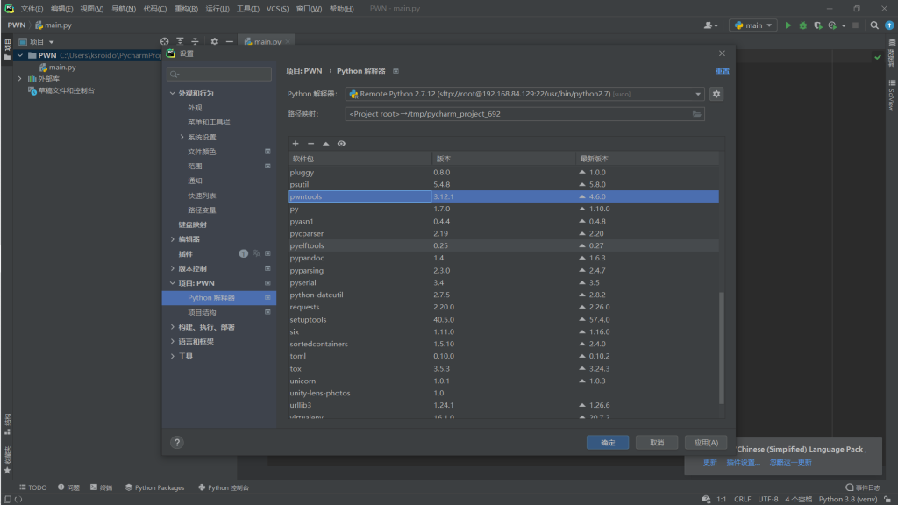Select the requests package row
This screenshot has height=505, width=898.
pyautogui.click(x=503, y=307)
